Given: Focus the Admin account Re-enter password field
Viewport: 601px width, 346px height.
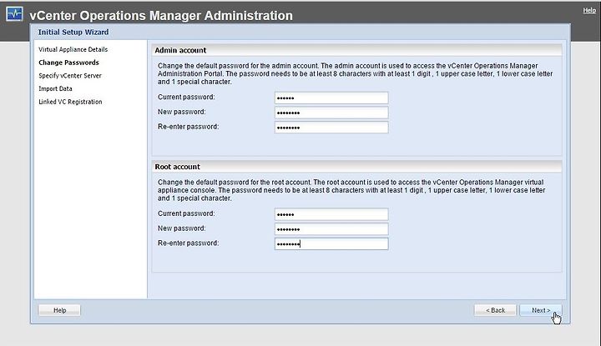Looking at the screenshot, I should pyautogui.click(x=331, y=128).
